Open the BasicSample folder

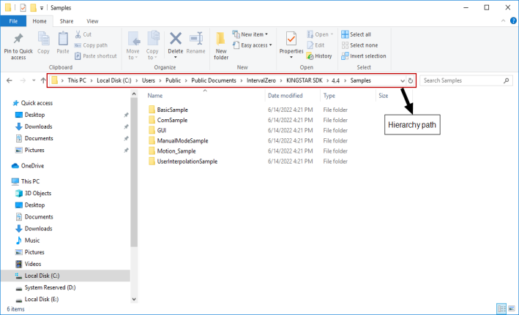click(x=172, y=110)
